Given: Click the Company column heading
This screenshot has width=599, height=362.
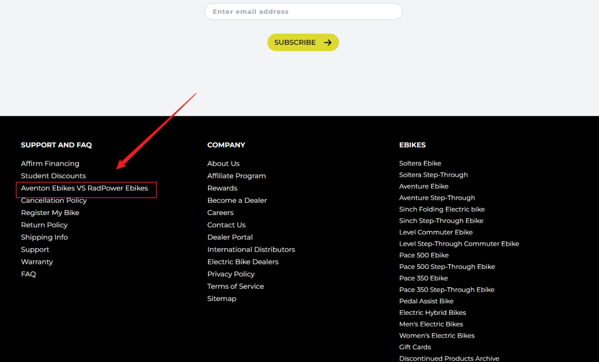Looking at the screenshot, I should 226,145.
